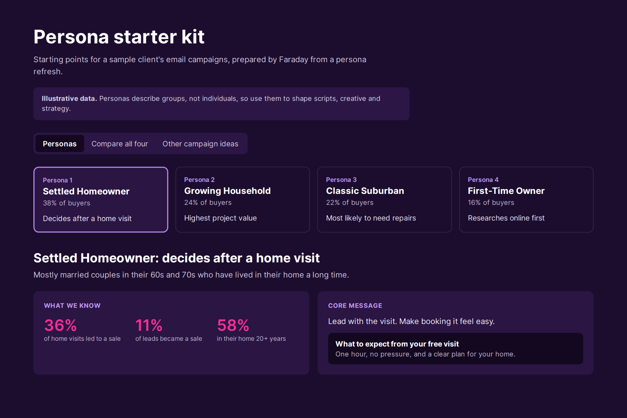The width and height of the screenshot is (627, 418).
Task: Click the WHAT WE KNOW label
Action: tap(72, 306)
